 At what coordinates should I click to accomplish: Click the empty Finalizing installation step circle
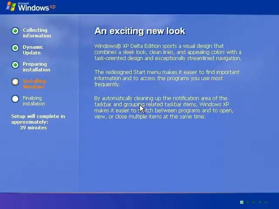[x=15, y=99]
